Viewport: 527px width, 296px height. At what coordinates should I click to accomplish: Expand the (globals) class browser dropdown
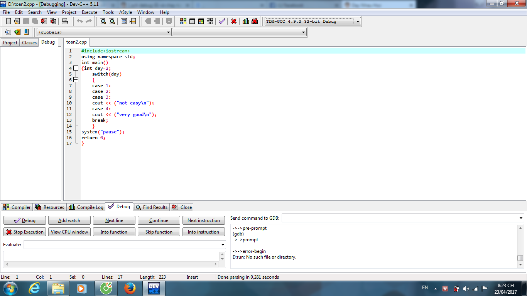pyautogui.click(x=170, y=32)
